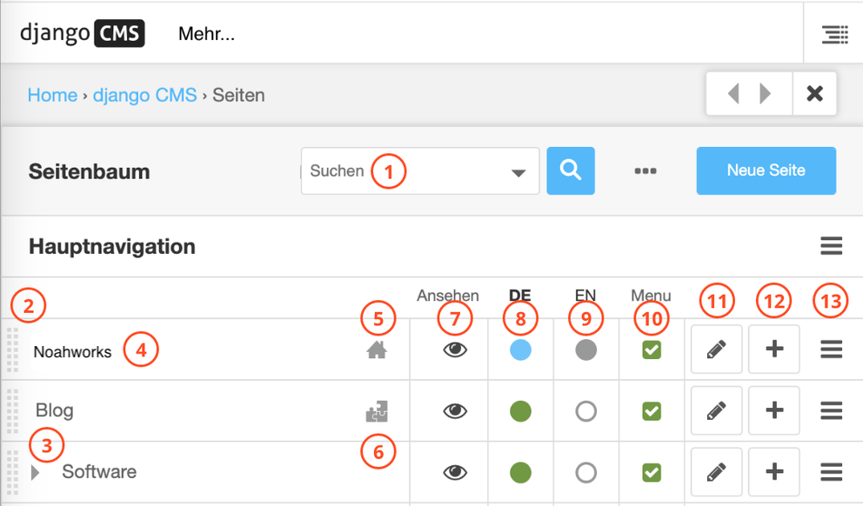The image size is (863, 506).
Task: Click the pencil icon to edit the Blog page
Action: [x=716, y=410]
